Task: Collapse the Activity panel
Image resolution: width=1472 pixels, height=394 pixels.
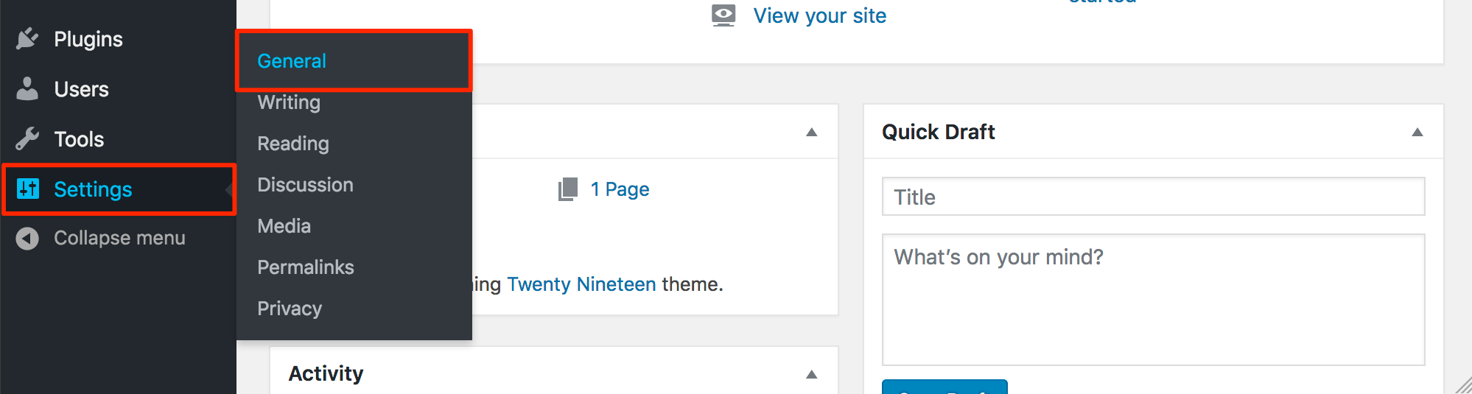Action: click(811, 374)
